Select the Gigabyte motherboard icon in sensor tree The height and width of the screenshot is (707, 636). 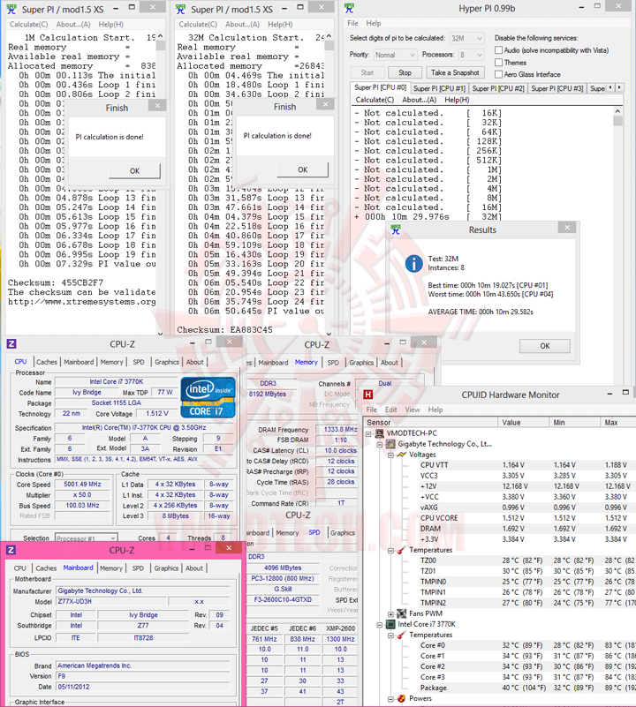pyautogui.click(x=391, y=444)
